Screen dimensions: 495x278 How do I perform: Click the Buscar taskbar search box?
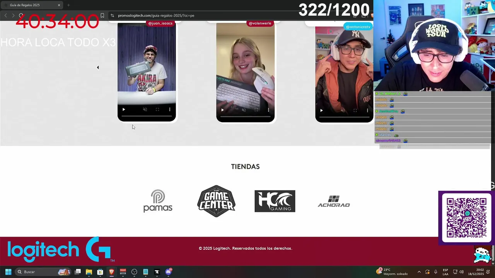tap(43, 272)
